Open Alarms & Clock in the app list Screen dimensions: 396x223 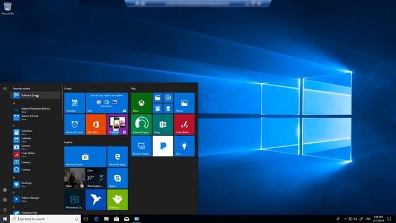click(x=35, y=117)
